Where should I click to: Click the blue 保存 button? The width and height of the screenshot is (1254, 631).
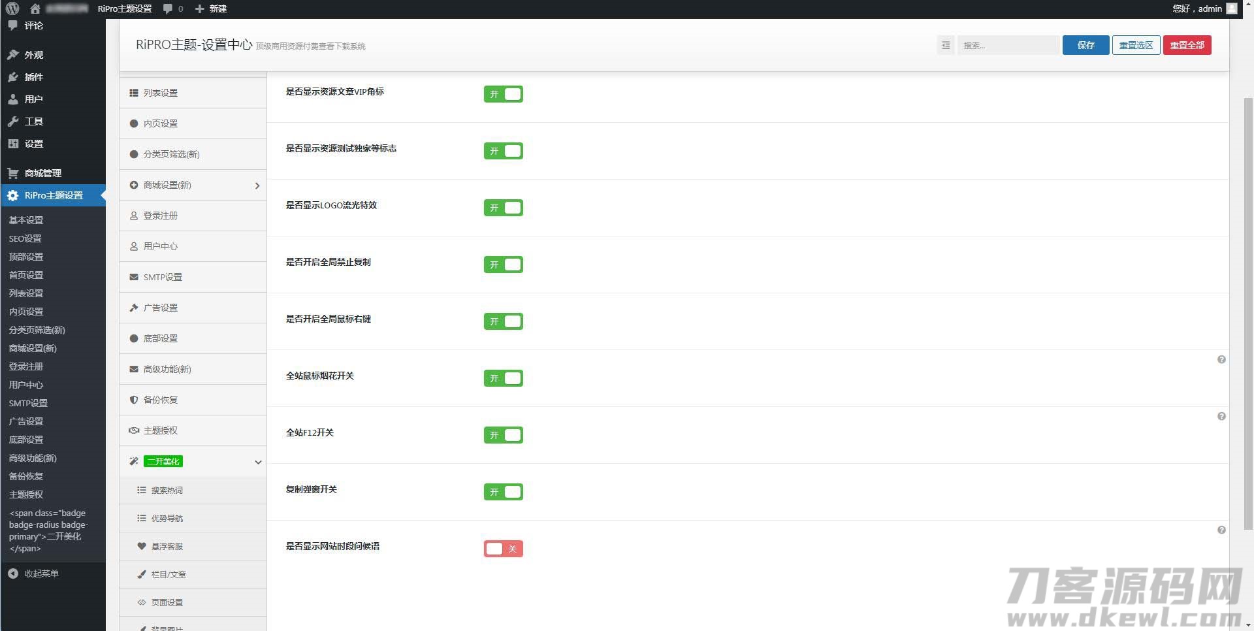(1085, 45)
